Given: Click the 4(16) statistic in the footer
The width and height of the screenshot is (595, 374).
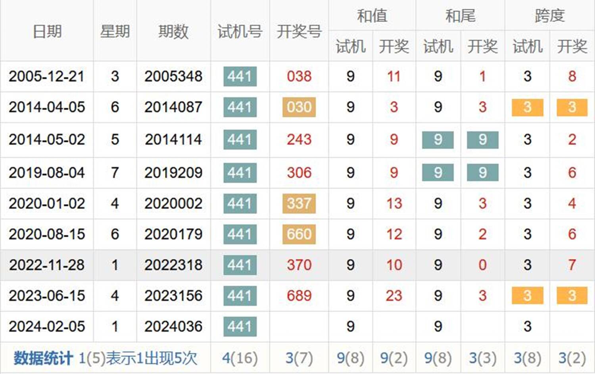Looking at the screenshot, I should 240,358.
